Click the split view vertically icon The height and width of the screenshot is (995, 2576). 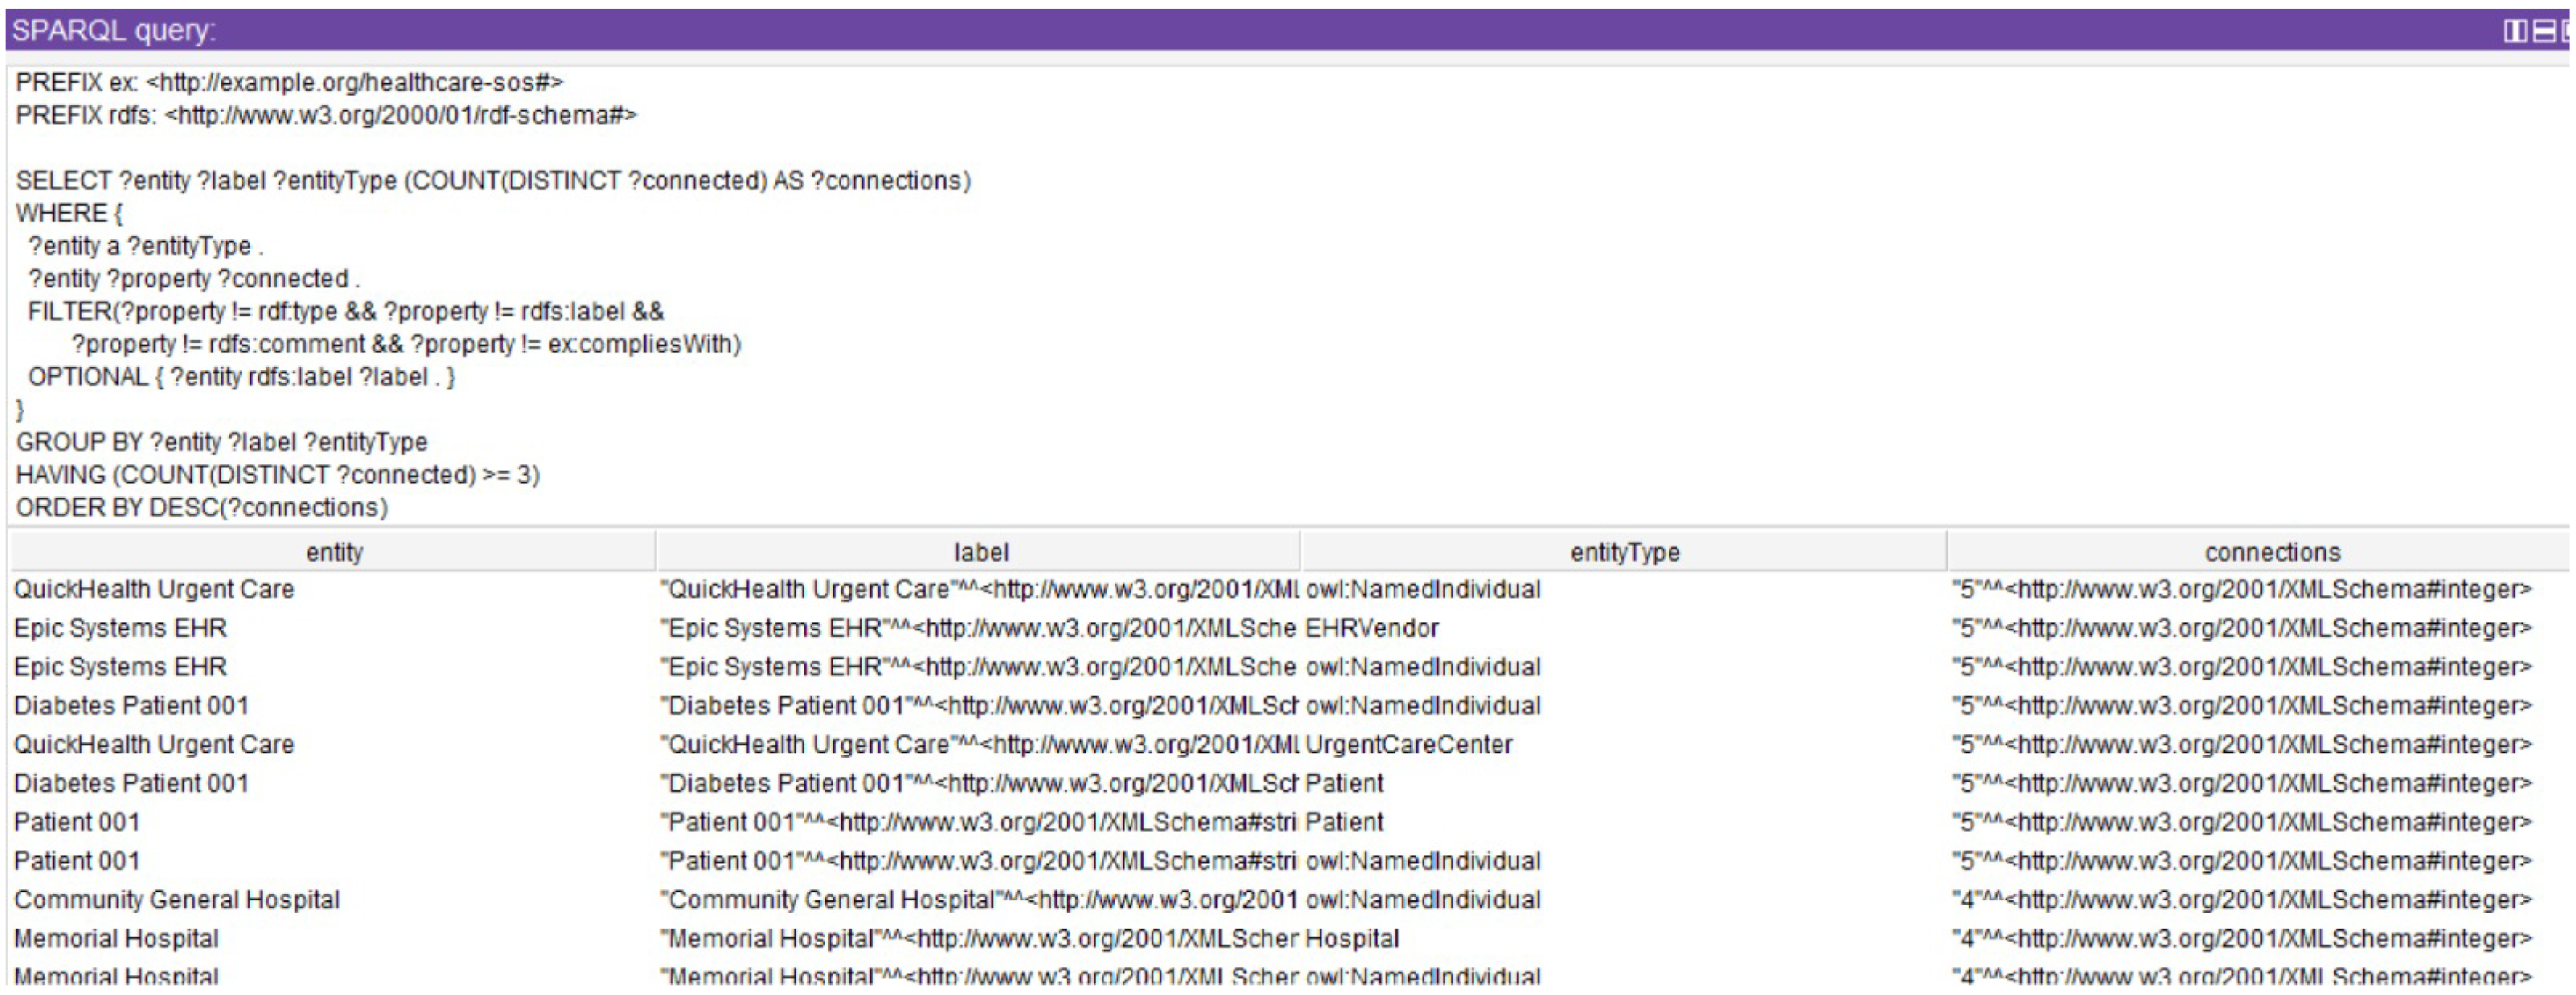click(2514, 31)
